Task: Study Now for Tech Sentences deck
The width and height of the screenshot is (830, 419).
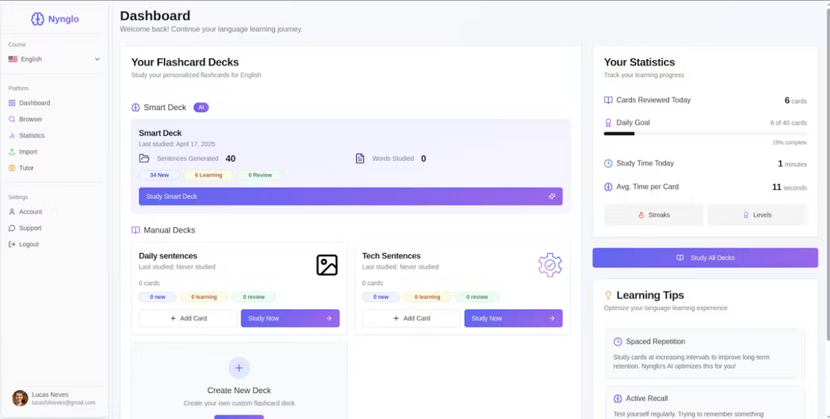Action: click(x=514, y=318)
